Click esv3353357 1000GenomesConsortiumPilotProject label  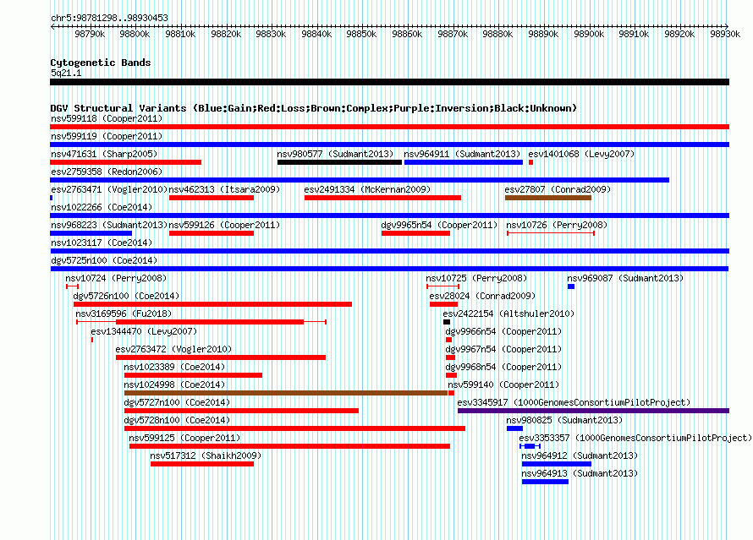point(635,438)
